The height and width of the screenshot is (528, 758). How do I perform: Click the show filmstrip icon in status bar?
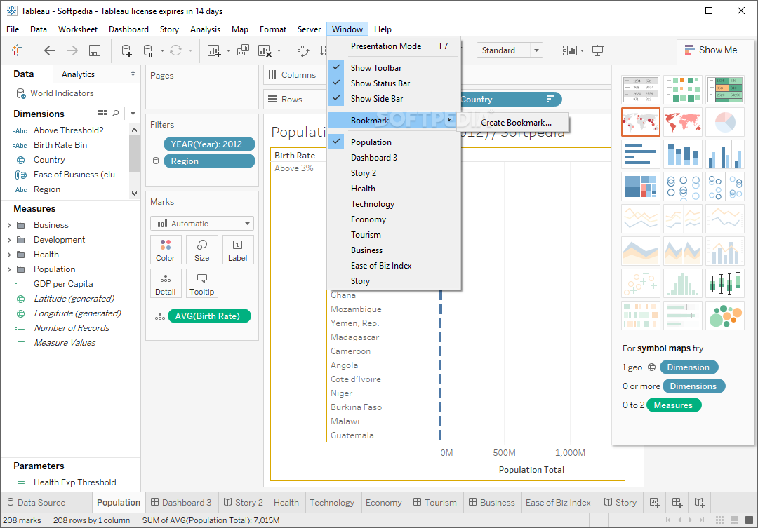pos(734,520)
